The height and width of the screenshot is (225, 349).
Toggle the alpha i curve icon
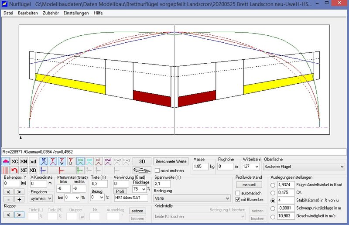[99, 161]
